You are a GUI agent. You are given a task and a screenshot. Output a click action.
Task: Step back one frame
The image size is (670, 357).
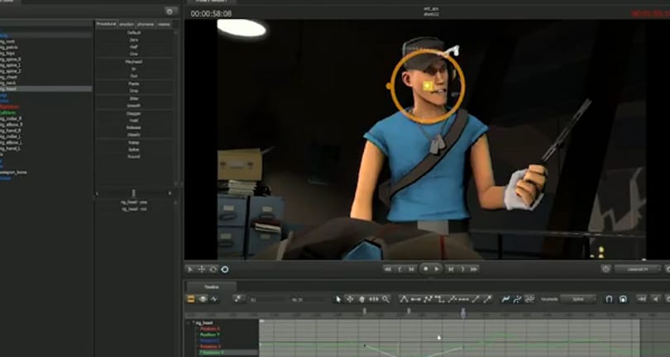411,269
